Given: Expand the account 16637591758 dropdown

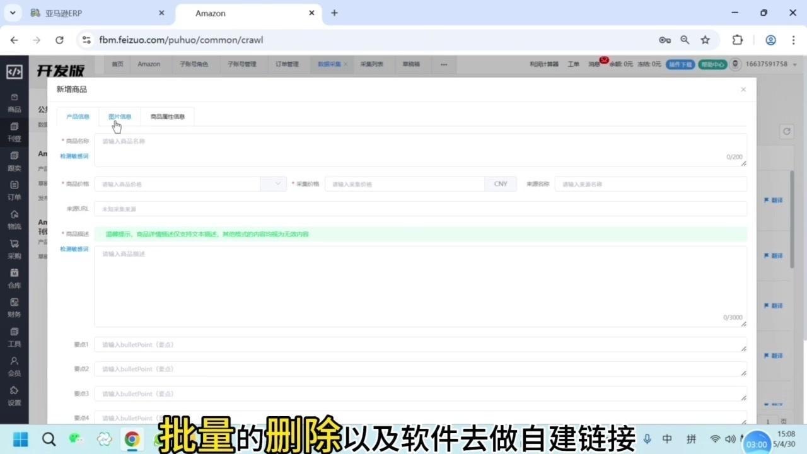Looking at the screenshot, I should pos(772,64).
